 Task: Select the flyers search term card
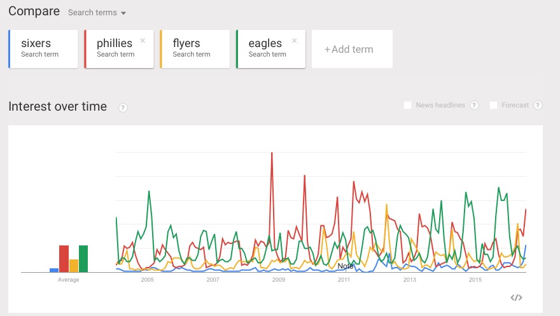point(194,49)
